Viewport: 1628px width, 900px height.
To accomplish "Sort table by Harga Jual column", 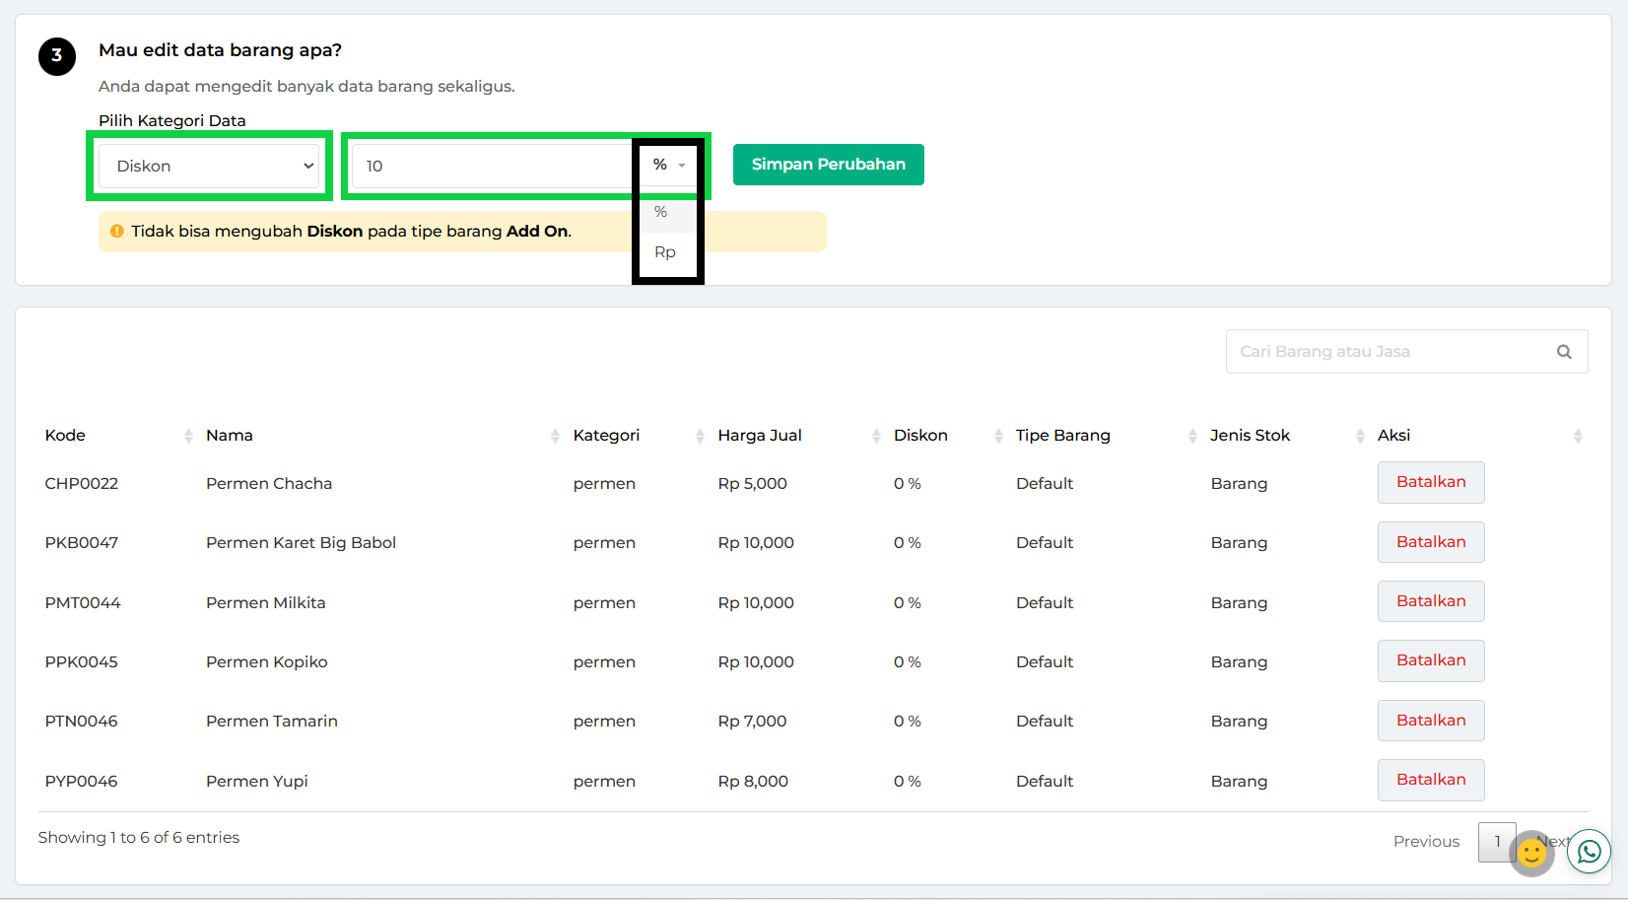I will click(x=876, y=436).
